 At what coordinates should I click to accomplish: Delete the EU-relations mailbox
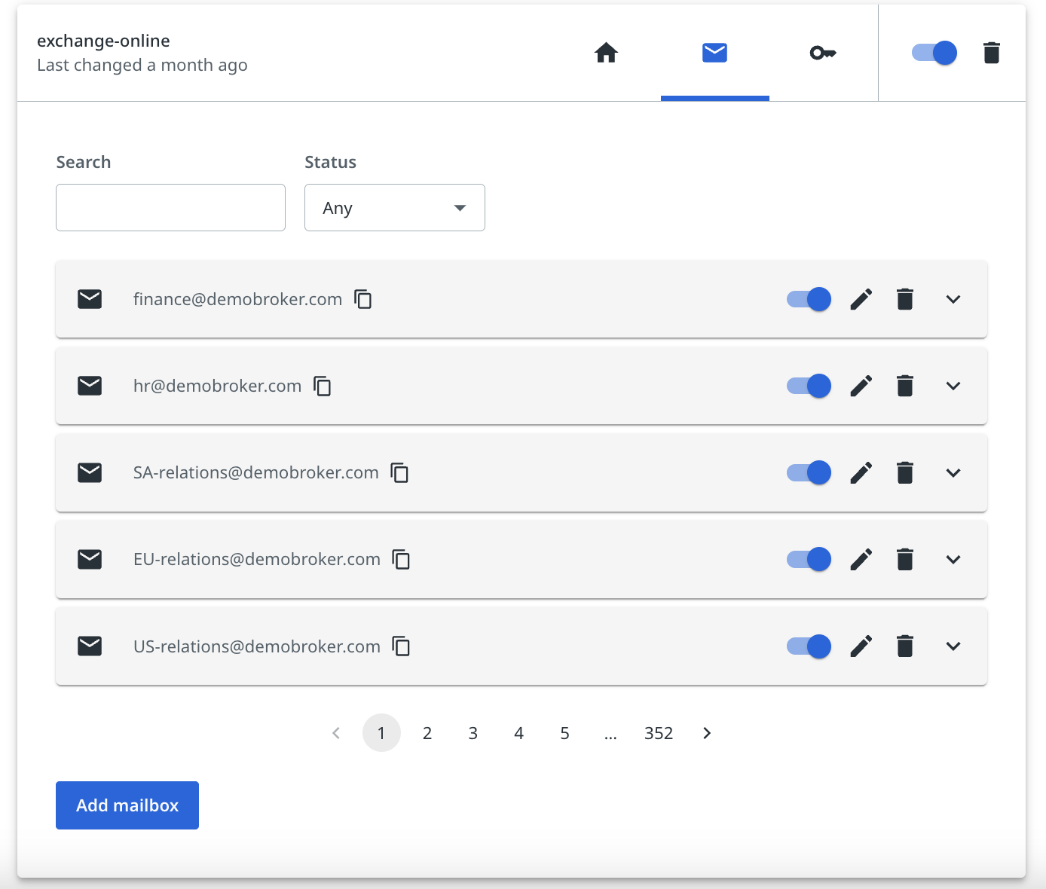(905, 560)
